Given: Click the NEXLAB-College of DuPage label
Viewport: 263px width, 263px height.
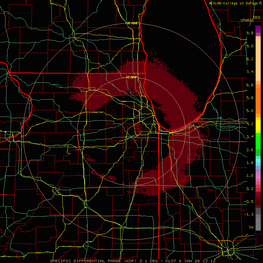Looking at the screenshot, I should pos(234,3).
